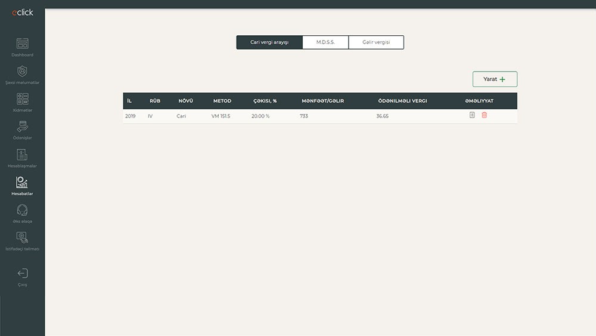Switch to the Cari vergi arayışı tab

[x=269, y=42]
